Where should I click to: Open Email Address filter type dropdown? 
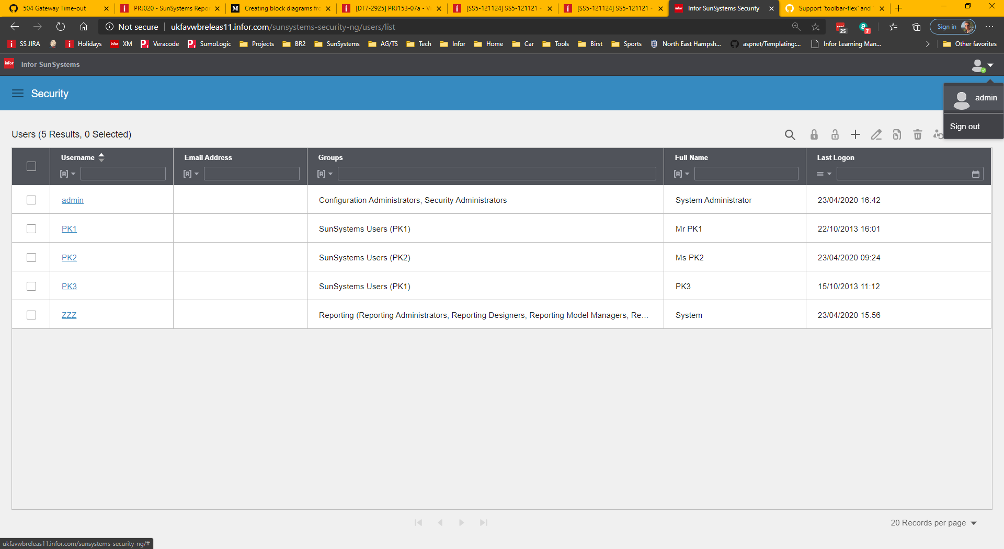coord(191,174)
